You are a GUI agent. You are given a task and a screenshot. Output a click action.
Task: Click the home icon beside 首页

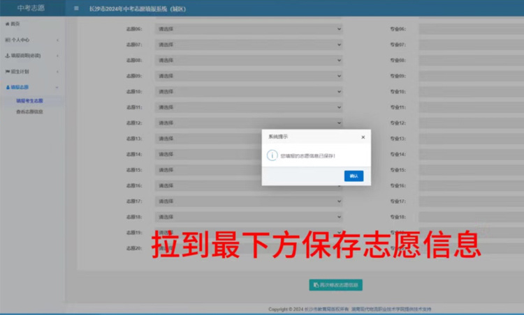pyautogui.click(x=7, y=24)
